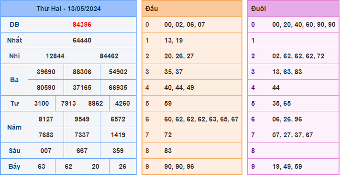Image resolution: width=340 pixels, height=175 pixels.
Task: Select Đầu row values 90, 90, 96
Action: pos(179,166)
